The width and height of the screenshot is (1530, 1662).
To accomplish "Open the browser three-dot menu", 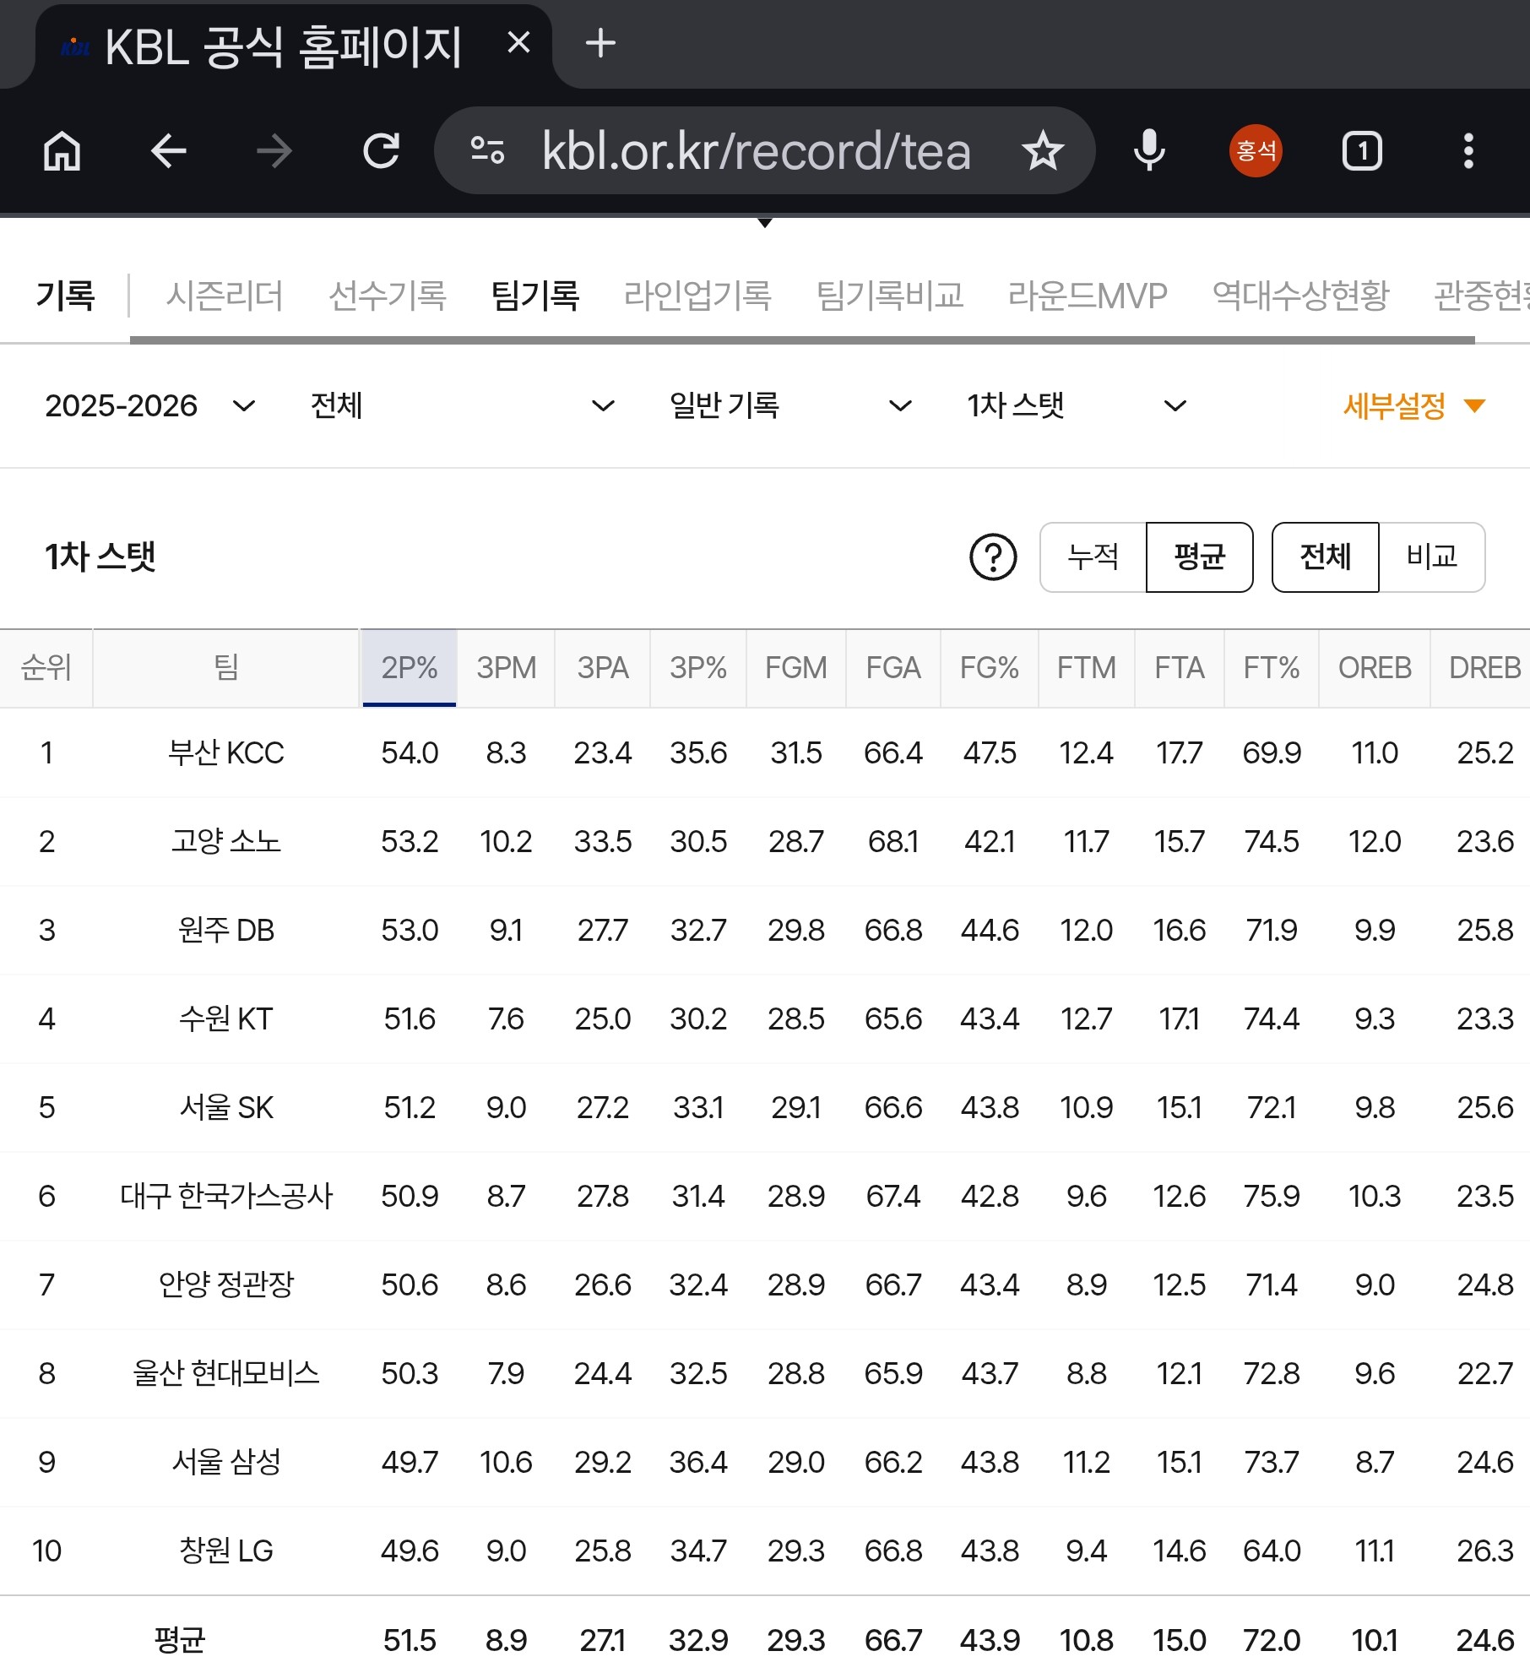I will pos(1468,151).
